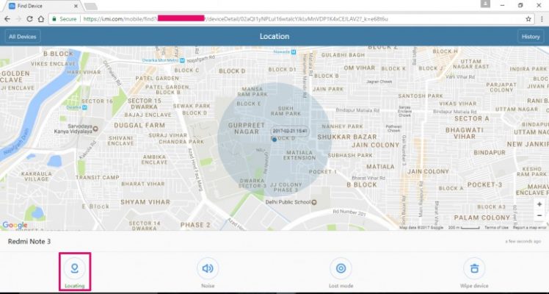Screen dimensions: 549x294
Task: Go back in the browser
Action: 7,19
